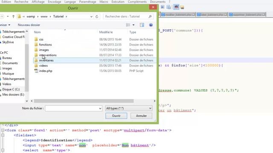The height and width of the screenshot is (153, 273).
Task: Toggle the ABC spell-check icon in Notepad++ toolbar
Action: (x=176, y=7)
